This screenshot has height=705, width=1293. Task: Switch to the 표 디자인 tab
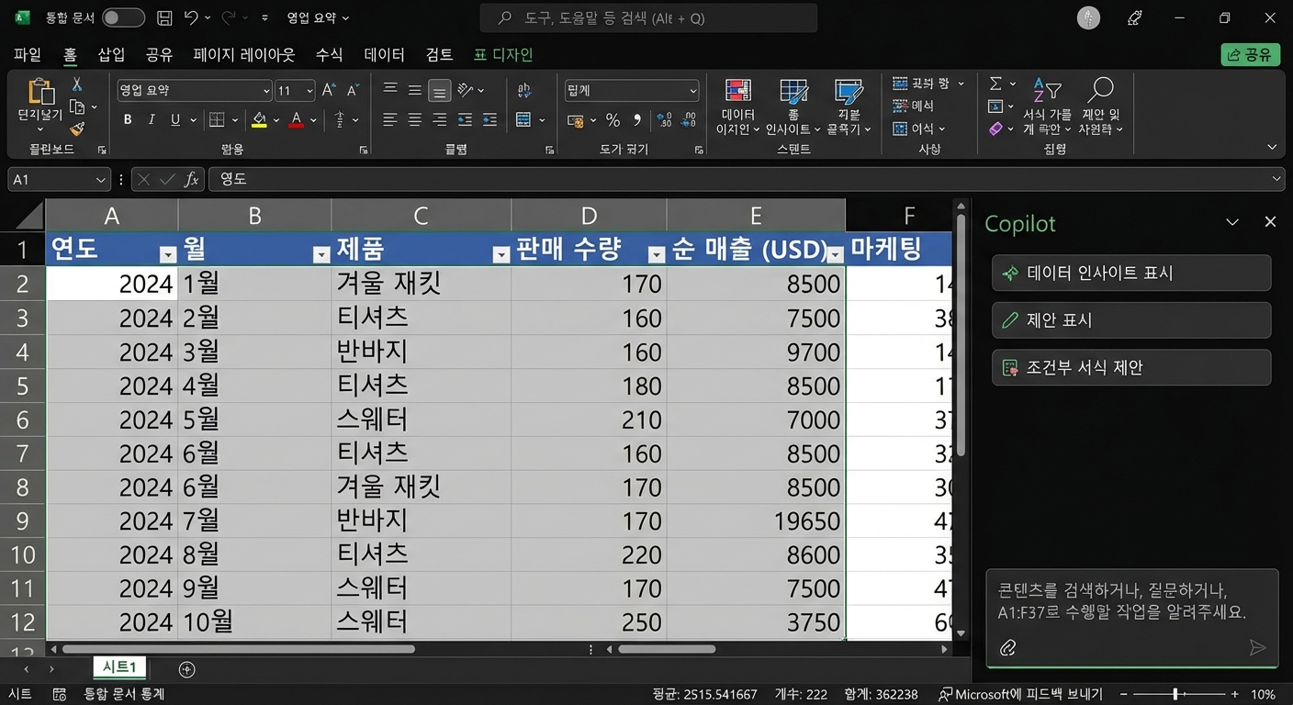click(x=502, y=55)
